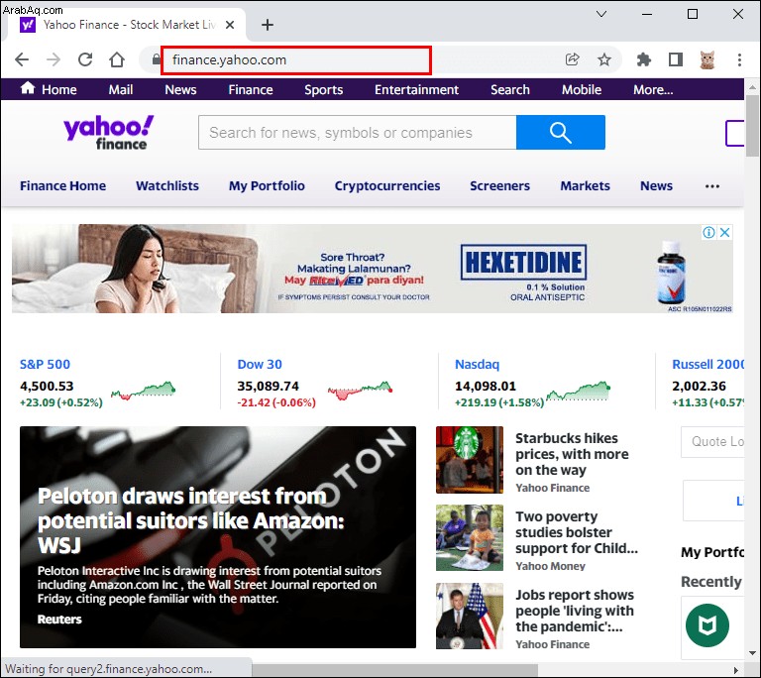Click the Quote Lookup field
761x678 pixels.
pos(712,441)
